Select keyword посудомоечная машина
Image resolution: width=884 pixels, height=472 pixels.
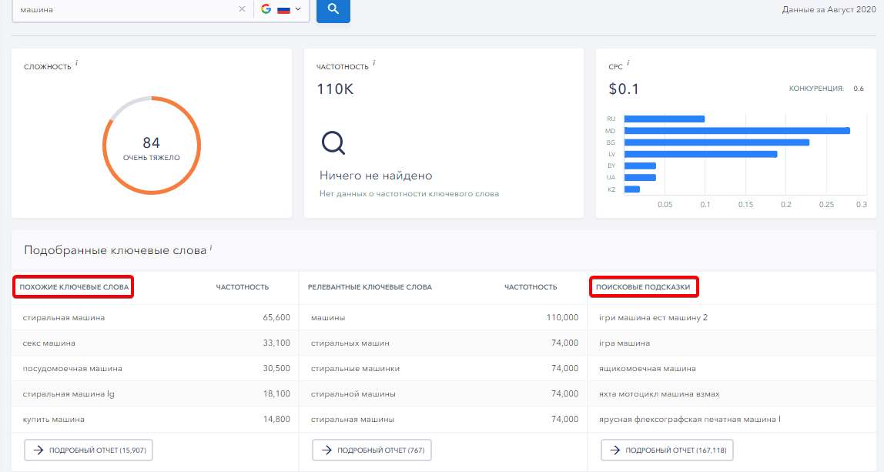(72, 368)
